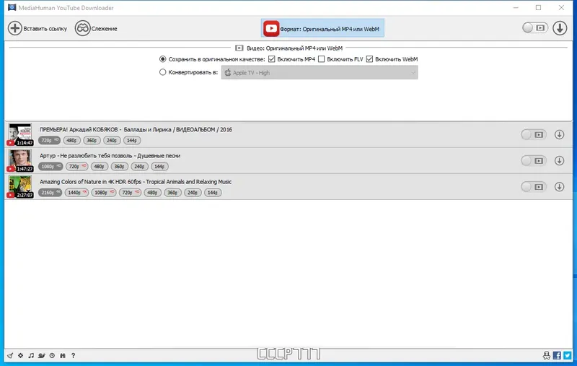Open Слежение tracking with the binoculars icon
Image resolution: width=577 pixels, height=366 pixels.
coord(82,28)
